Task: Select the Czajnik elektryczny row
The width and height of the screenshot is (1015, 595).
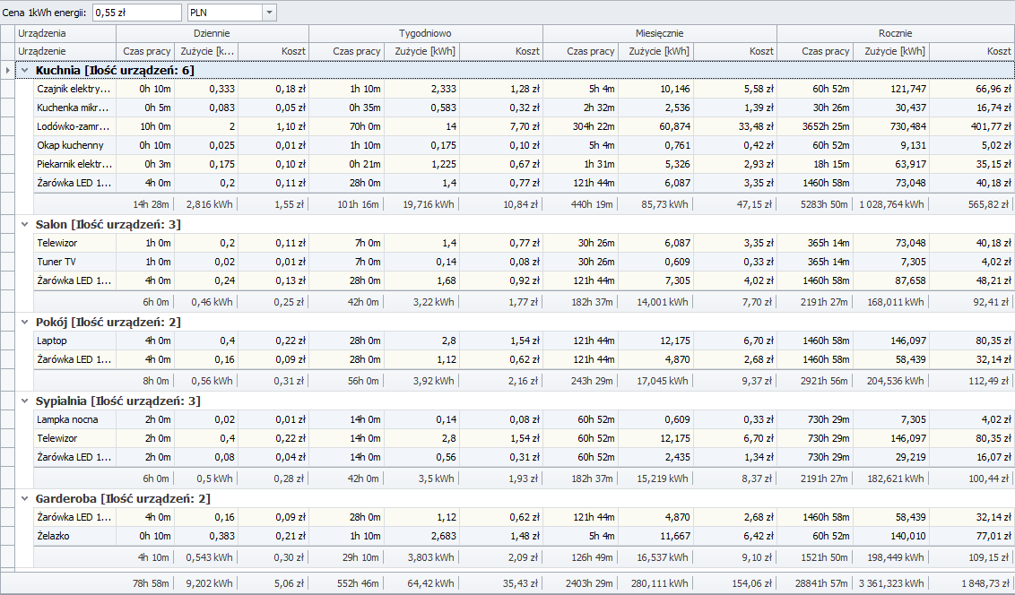Action: 75,89
